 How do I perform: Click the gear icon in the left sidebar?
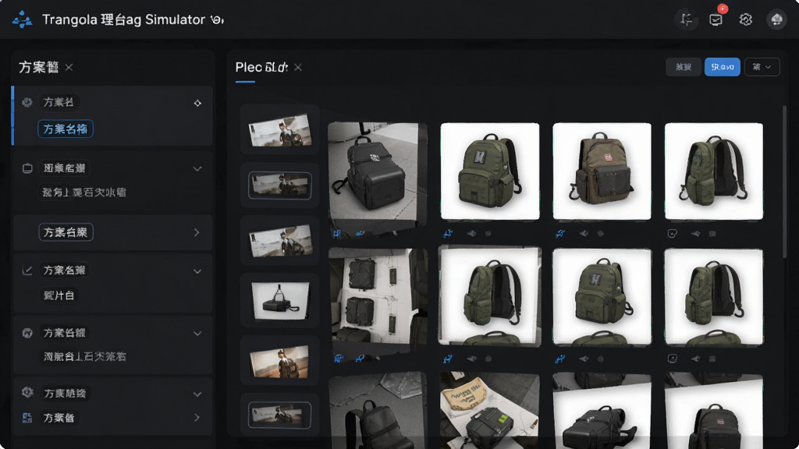(27, 393)
